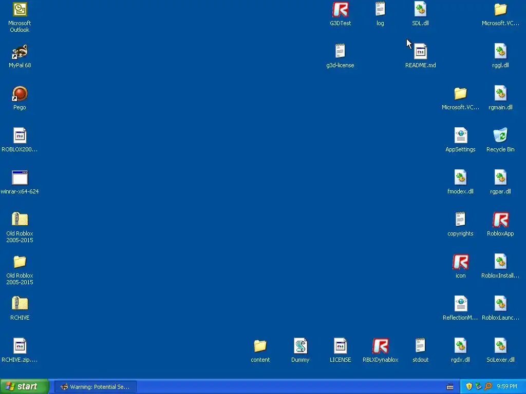
Task: Click the red R file named icon
Action: tap(461, 262)
